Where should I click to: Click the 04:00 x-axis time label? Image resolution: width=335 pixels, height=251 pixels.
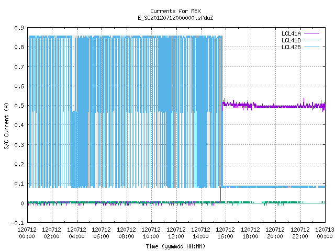(x=76, y=236)
